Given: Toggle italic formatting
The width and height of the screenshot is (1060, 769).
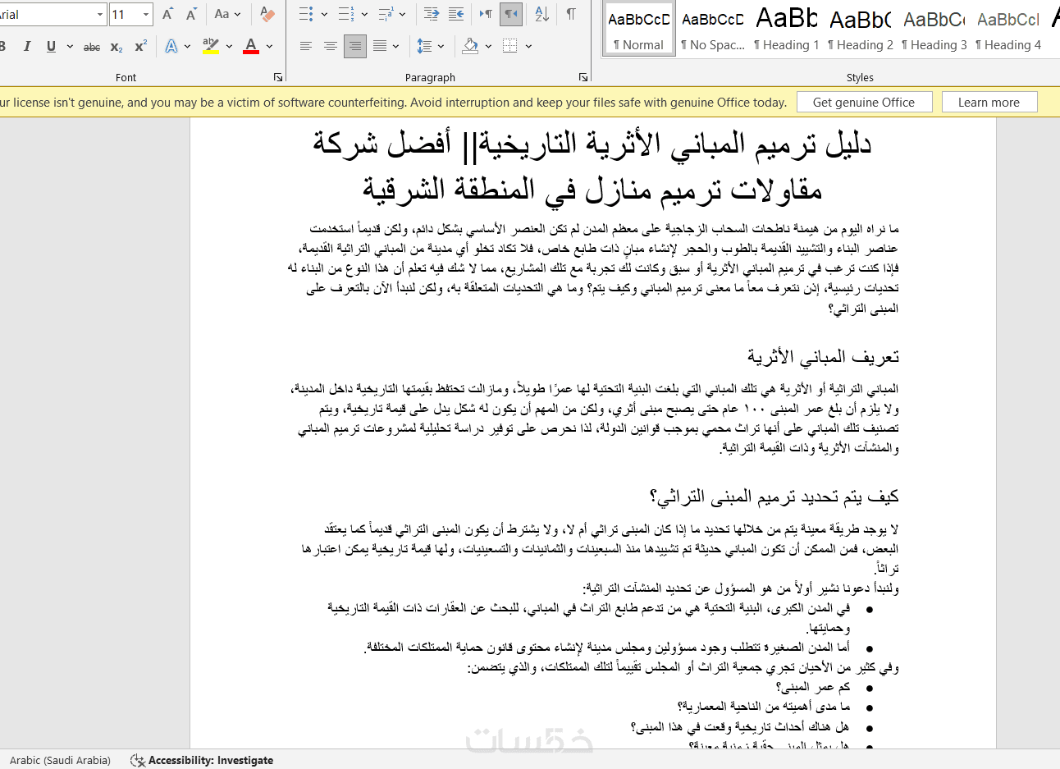Looking at the screenshot, I should 27,47.
